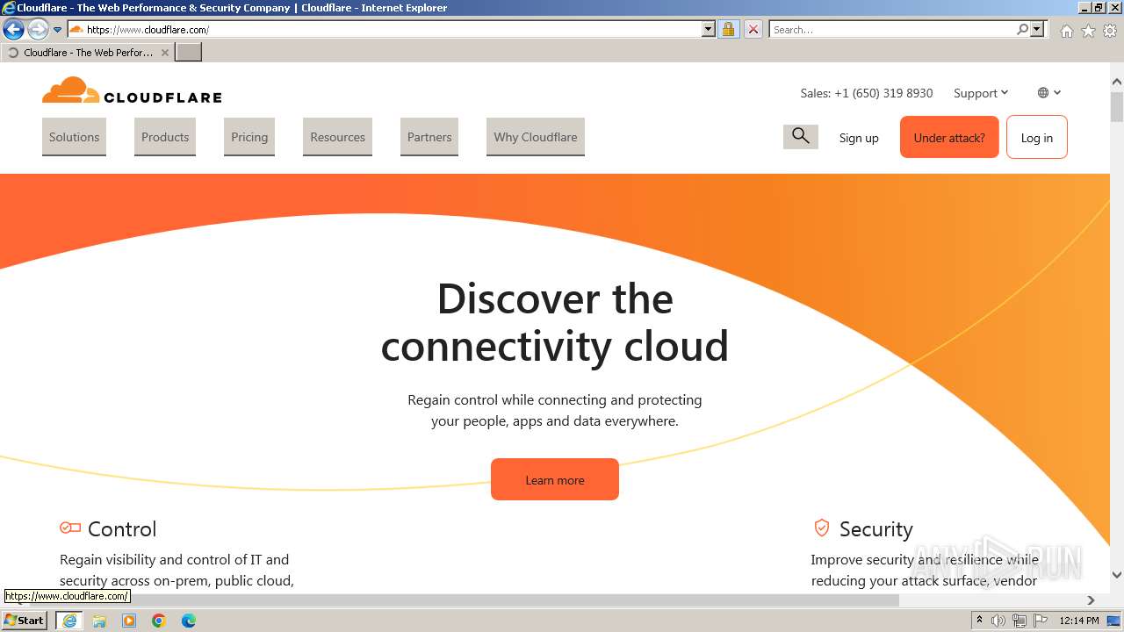The image size is (1124, 632).
Task: Open a new blank tab
Action: 189,53
